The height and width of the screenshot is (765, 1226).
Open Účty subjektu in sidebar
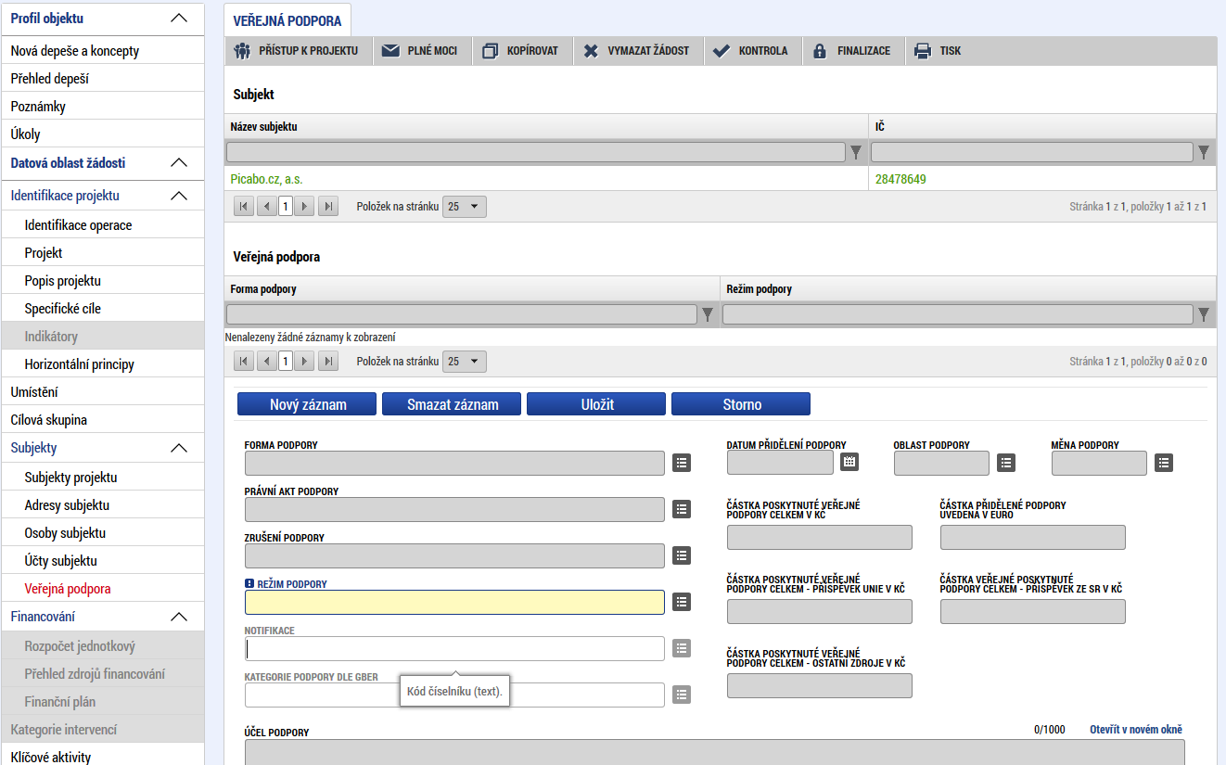[x=102, y=561]
